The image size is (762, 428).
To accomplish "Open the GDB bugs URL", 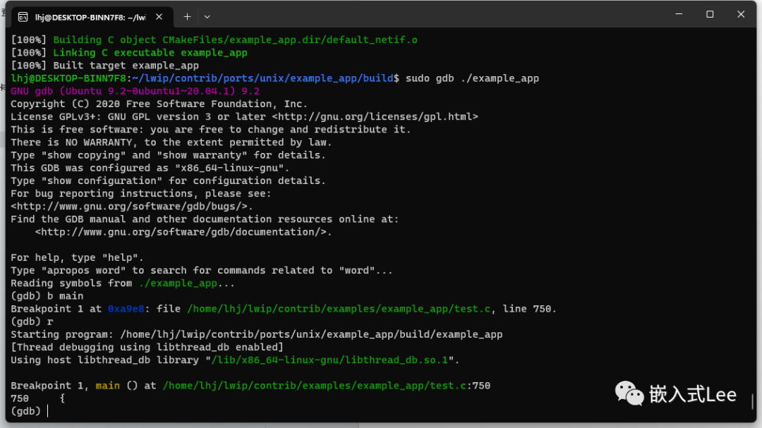I will (131, 206).
